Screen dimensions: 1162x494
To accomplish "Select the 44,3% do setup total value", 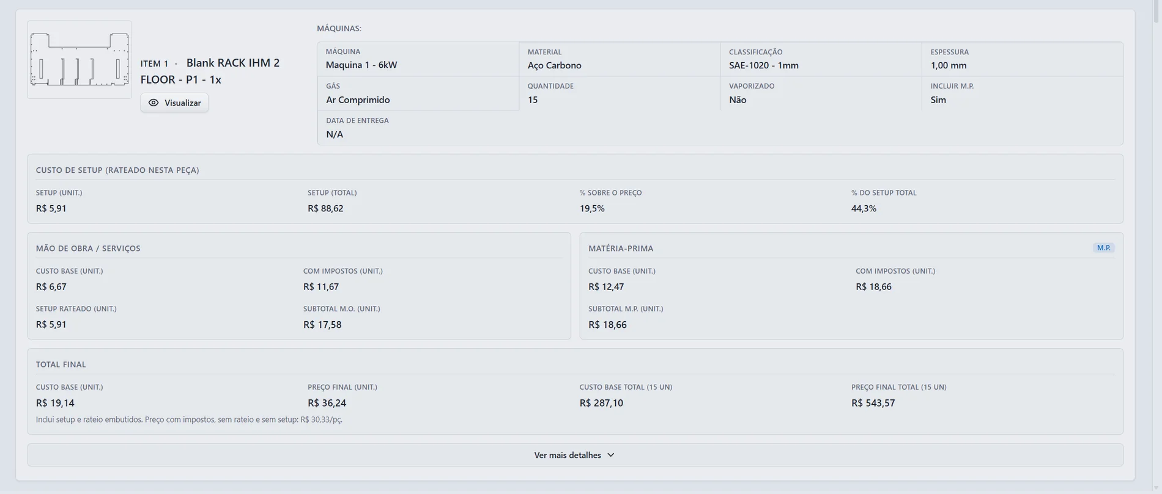I will [x=864, y=208].
